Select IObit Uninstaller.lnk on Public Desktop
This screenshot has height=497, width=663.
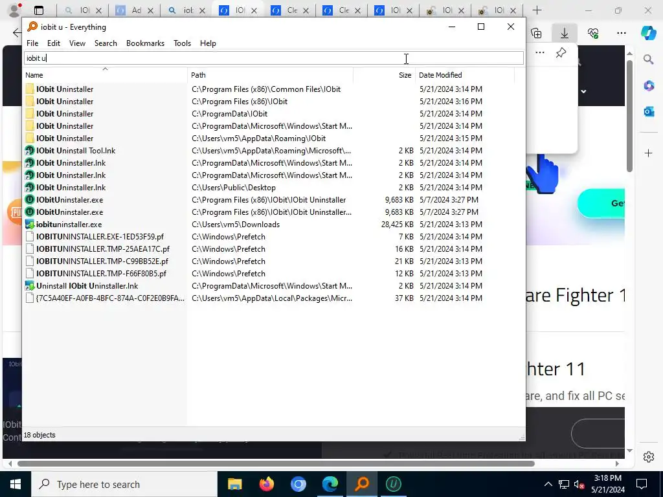pyautogui.click(x=71, y=187)
